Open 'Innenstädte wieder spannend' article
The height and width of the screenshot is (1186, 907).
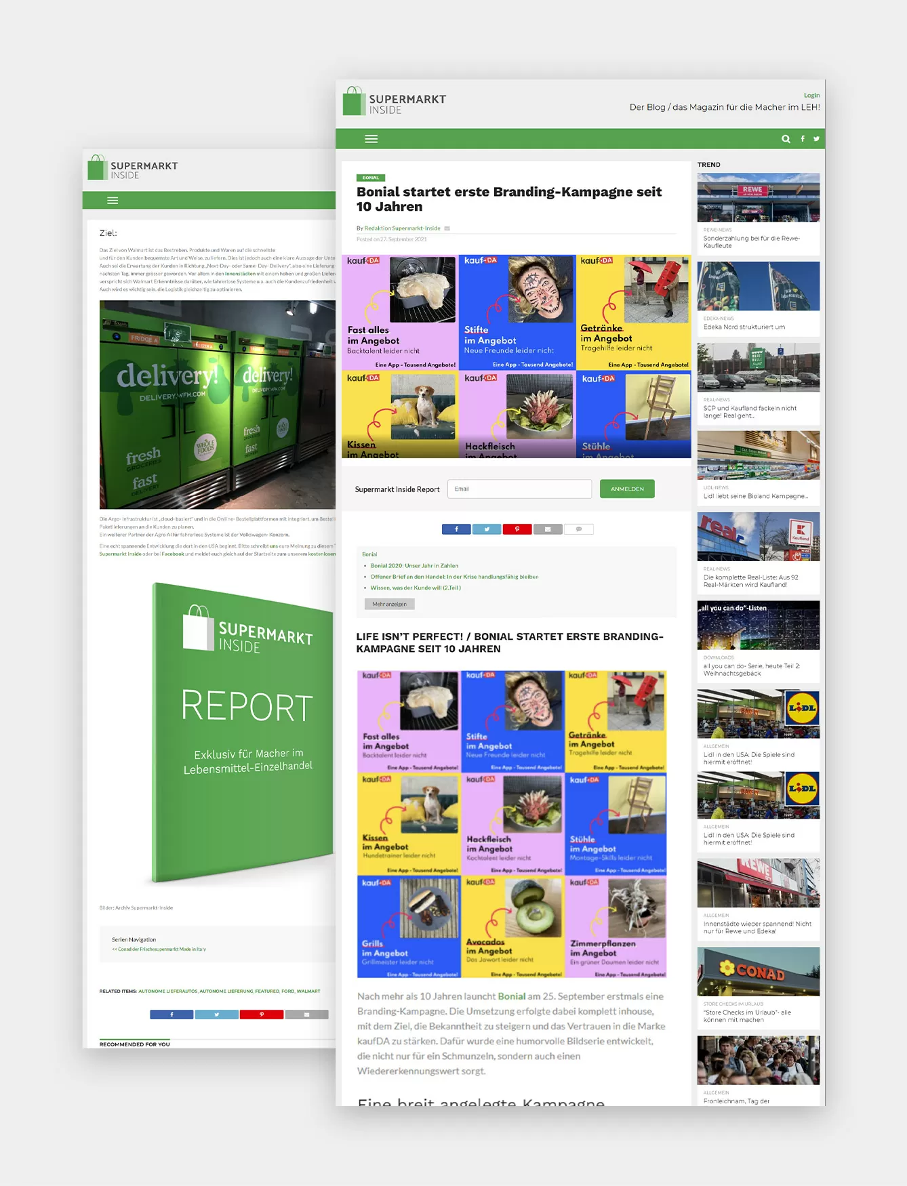tap(757, 928)
